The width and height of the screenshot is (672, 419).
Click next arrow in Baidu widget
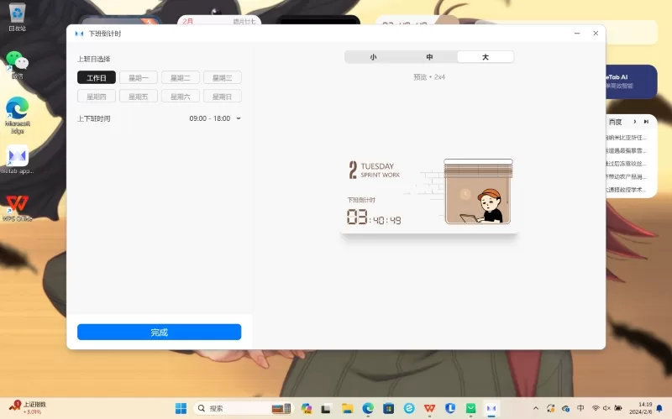tap(634, 122)
